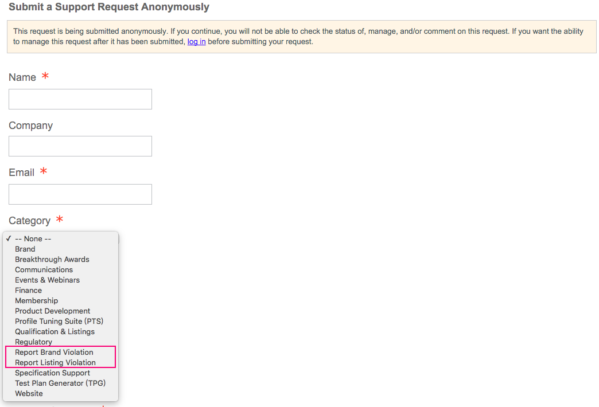Pick Communications in the dropdown
The image size is (599, 407).
44,269
